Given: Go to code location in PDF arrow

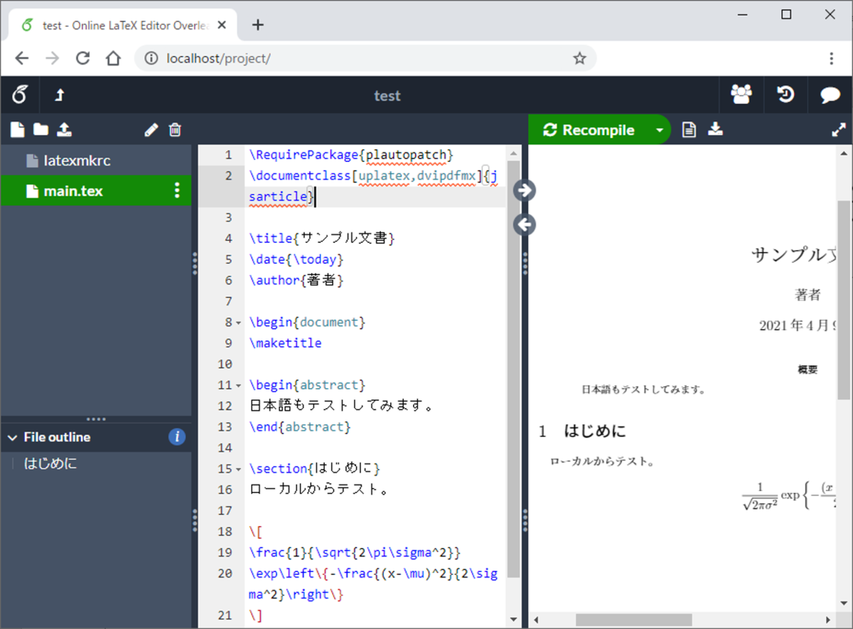Looking at the screenshot, I should click(525, 190).
